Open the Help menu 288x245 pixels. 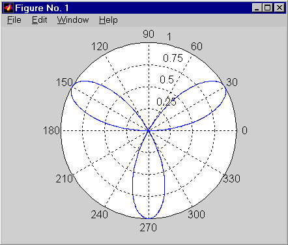[x=108, y=20]
